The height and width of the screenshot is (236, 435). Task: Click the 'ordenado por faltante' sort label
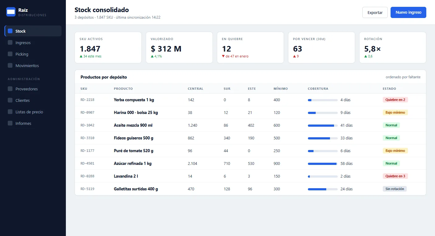pyautogui.click(x=403, y=77)
